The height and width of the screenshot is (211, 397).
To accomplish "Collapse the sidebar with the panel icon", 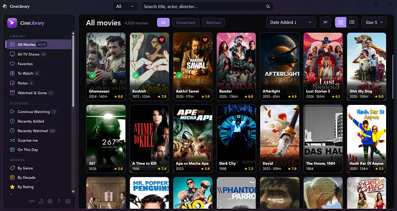I will (67, 201).
